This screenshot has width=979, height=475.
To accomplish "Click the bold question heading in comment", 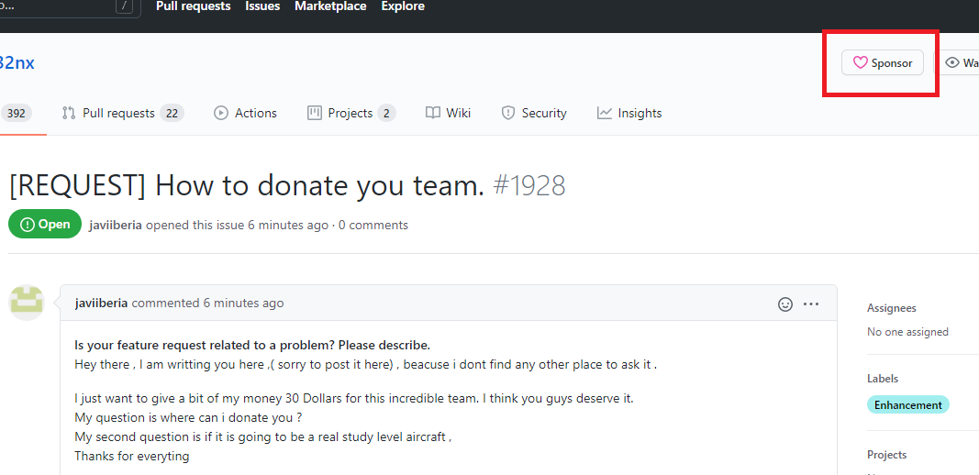I will (252, 345).
